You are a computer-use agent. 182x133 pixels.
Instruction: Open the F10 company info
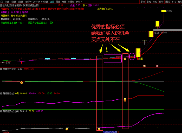tap(174, 2)
